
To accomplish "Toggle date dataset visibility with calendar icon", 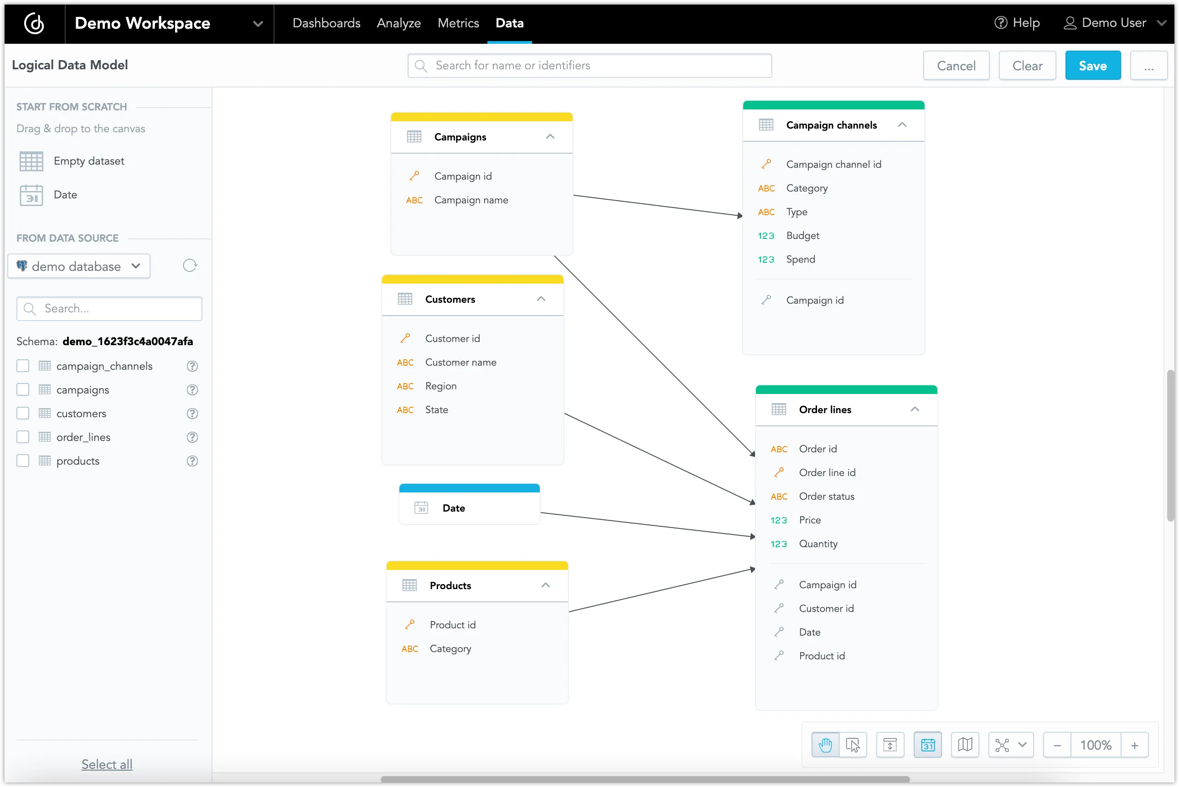I will coord(928,744).
